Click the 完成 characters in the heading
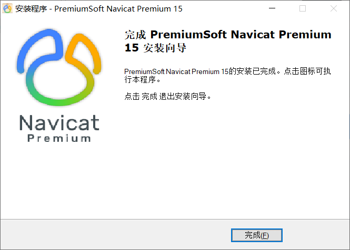 pos(135,35)
